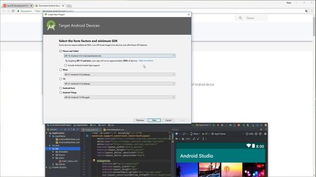
Task: Click the translate page icon in the address bar
Action: 307,11
